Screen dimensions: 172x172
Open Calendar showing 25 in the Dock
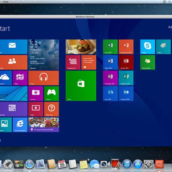(62, 164)
